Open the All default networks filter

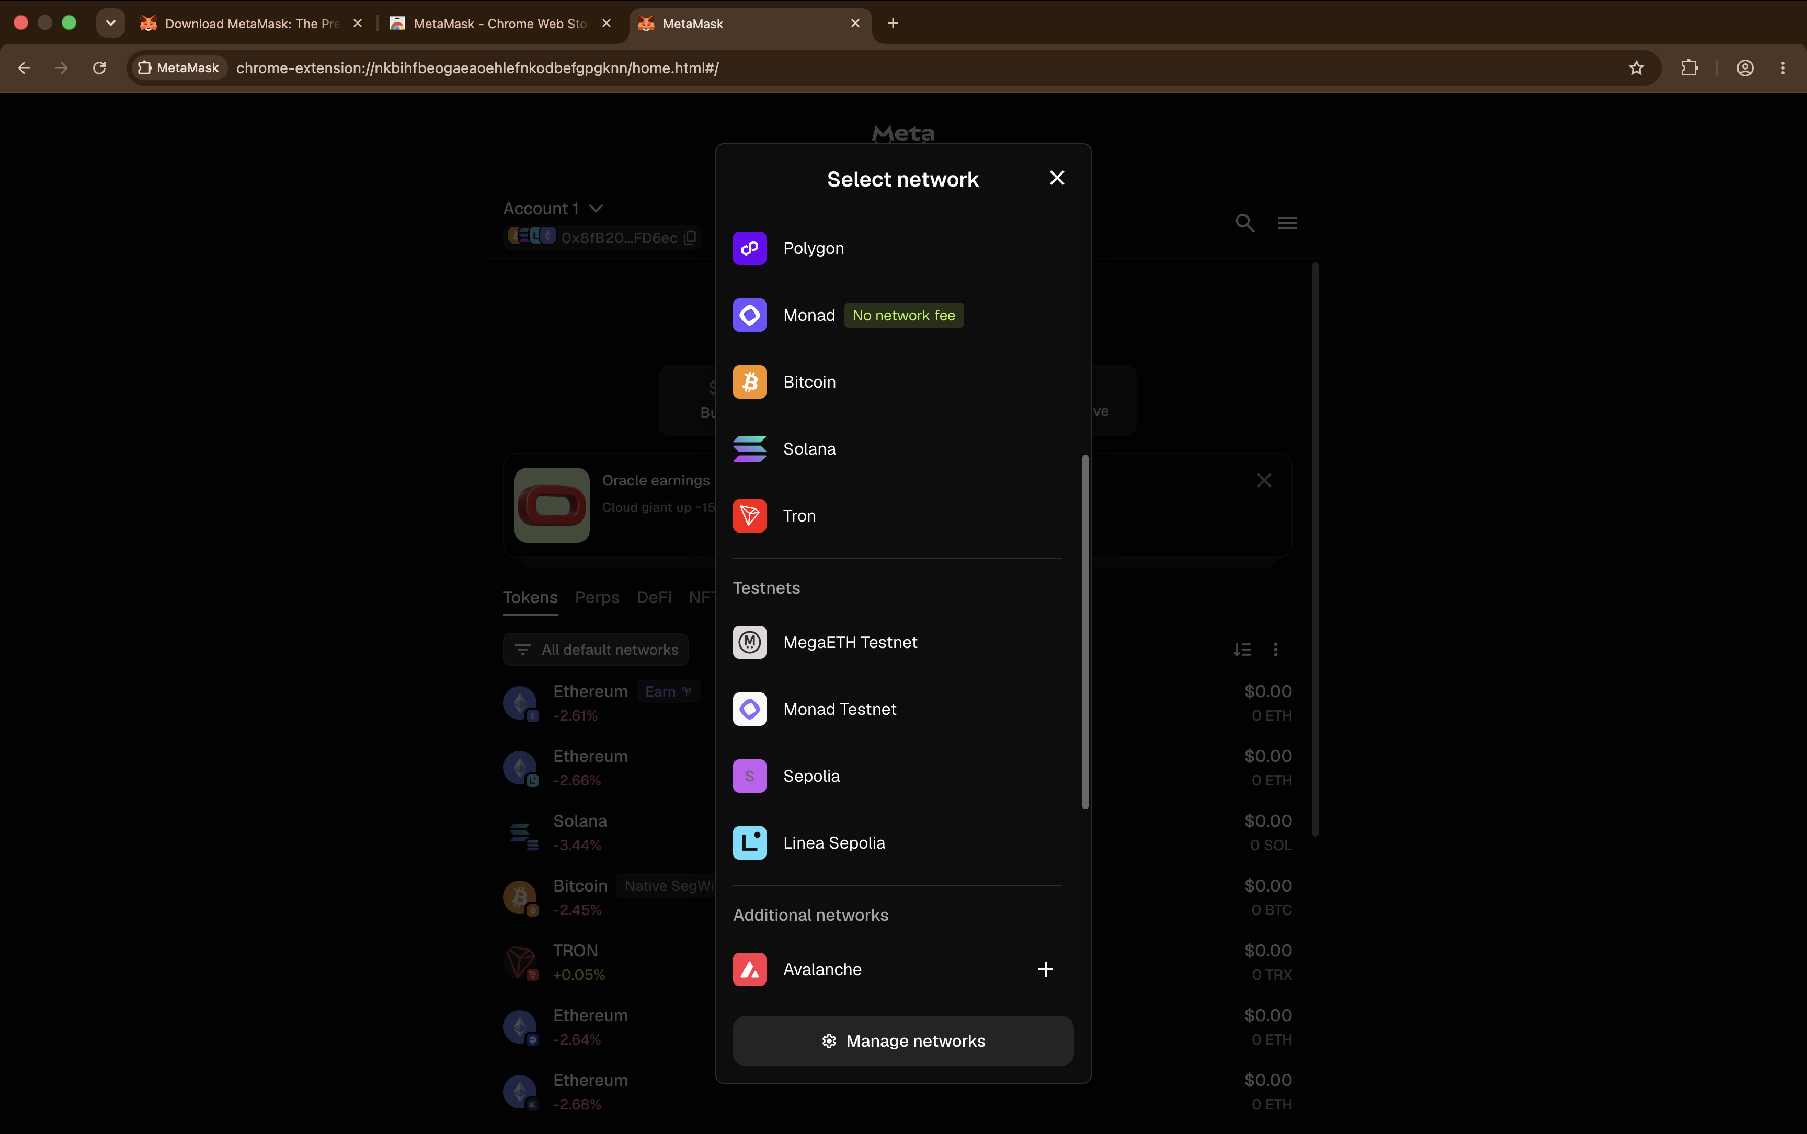coord(595,650)
